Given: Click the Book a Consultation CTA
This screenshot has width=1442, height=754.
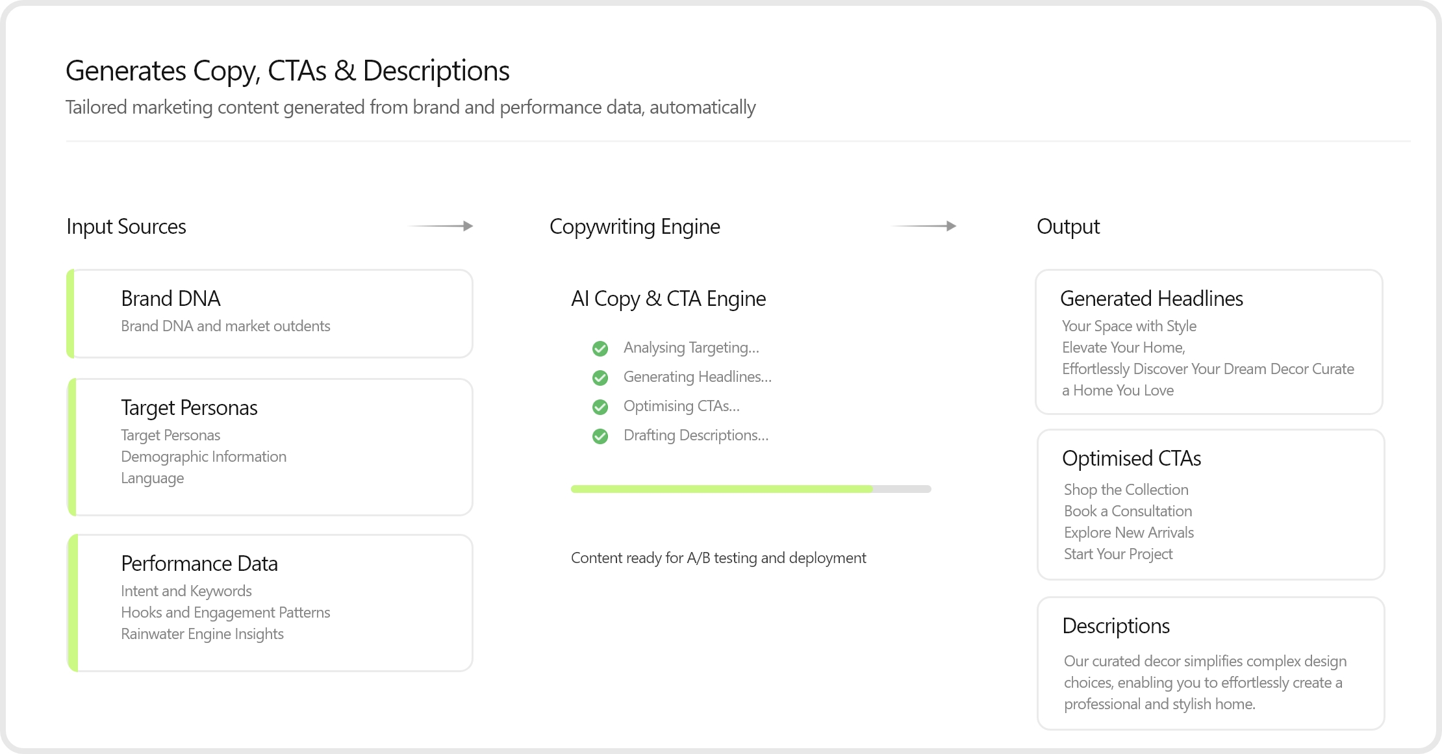Looking at the screenshot, I should coord(1128,511).
